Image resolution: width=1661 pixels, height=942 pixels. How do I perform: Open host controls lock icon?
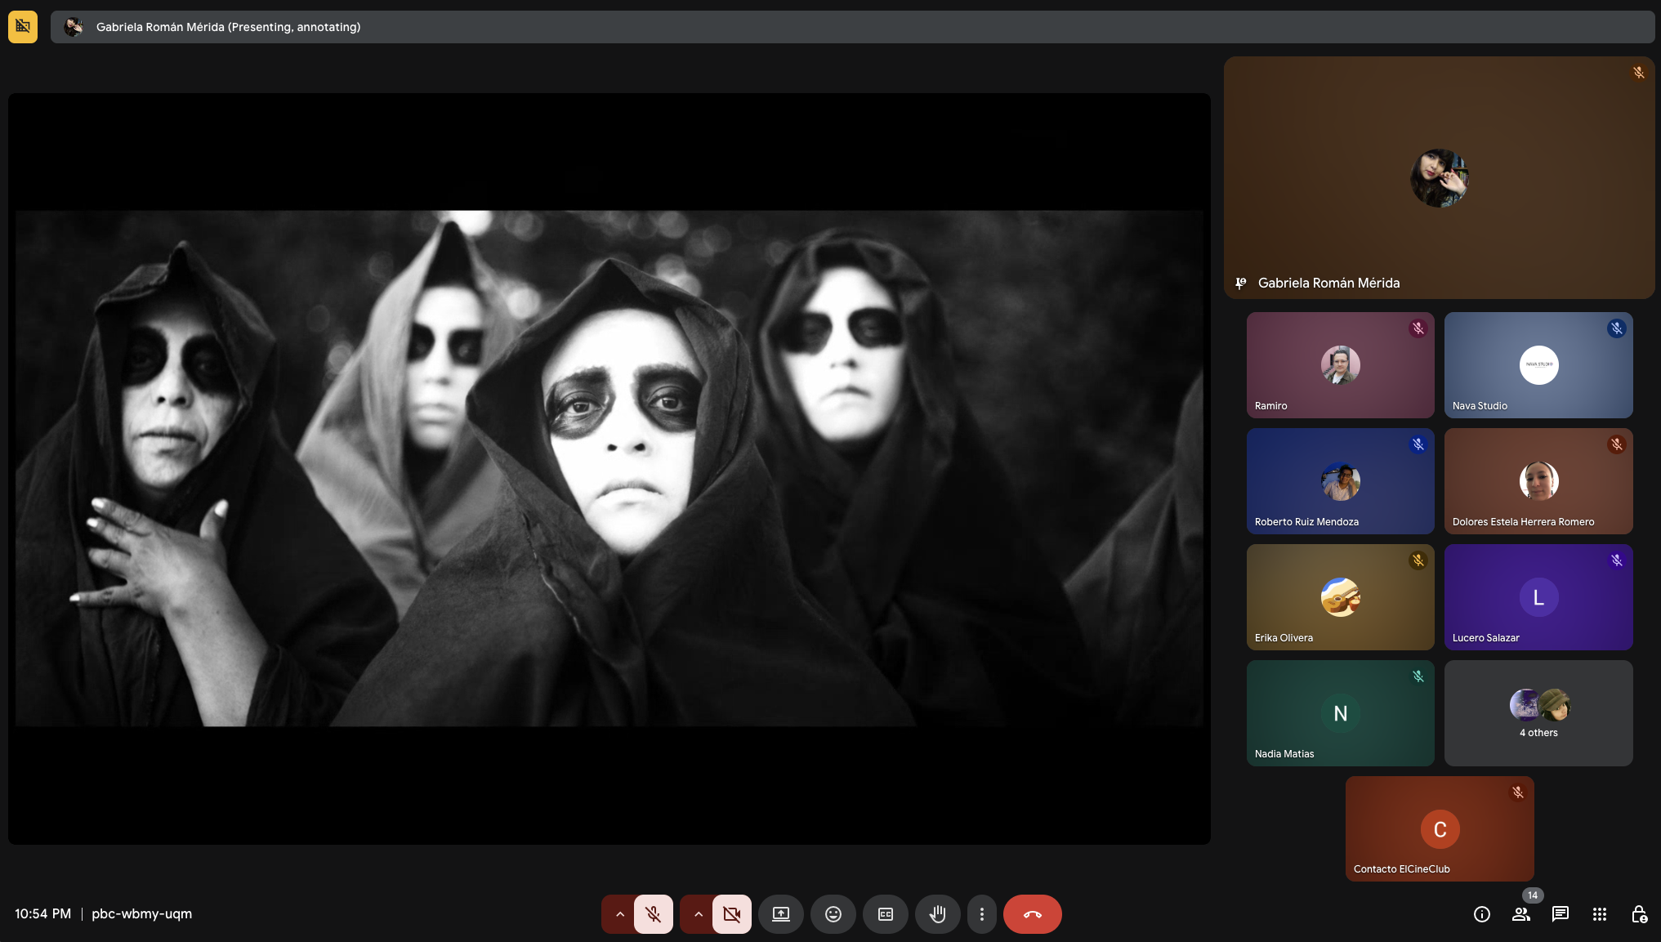1638,914
